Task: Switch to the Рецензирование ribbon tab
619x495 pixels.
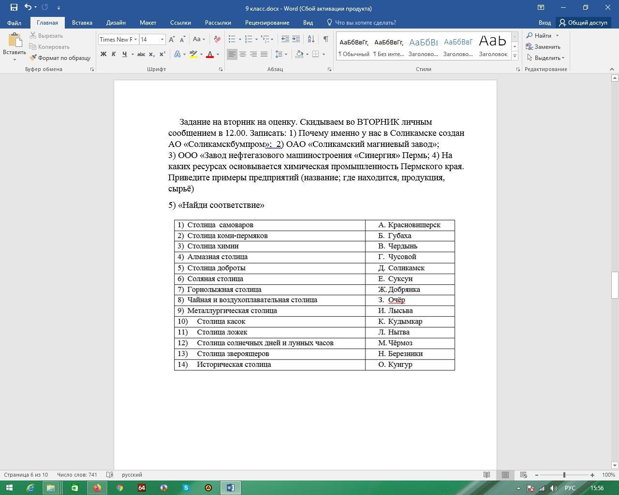Action: 267,23
